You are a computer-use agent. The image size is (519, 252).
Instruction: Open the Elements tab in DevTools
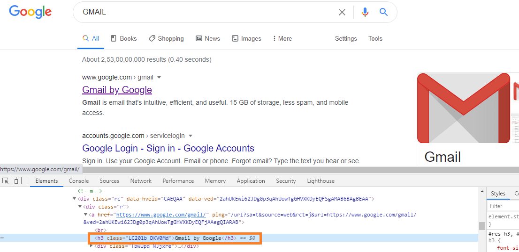[46, 181]
